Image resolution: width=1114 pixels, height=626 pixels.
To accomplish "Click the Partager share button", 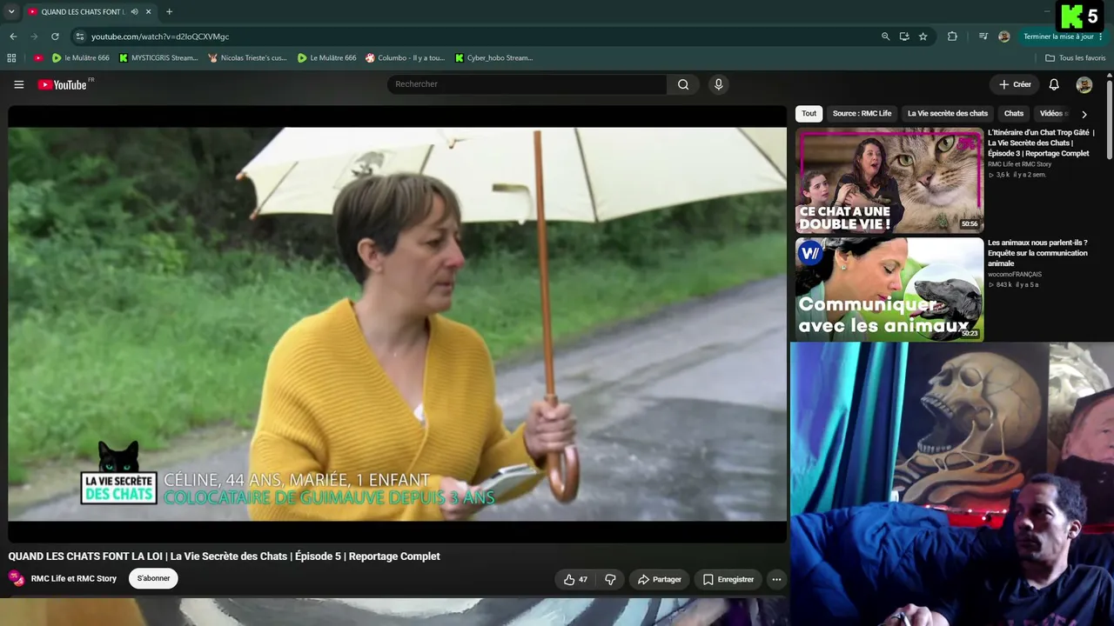I will (659, 579).
